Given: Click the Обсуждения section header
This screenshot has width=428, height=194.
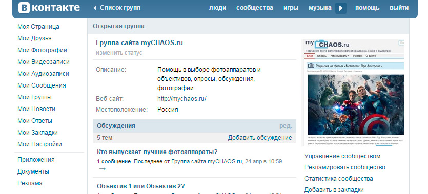Looking at the screenshot, I should coord(116,126).
